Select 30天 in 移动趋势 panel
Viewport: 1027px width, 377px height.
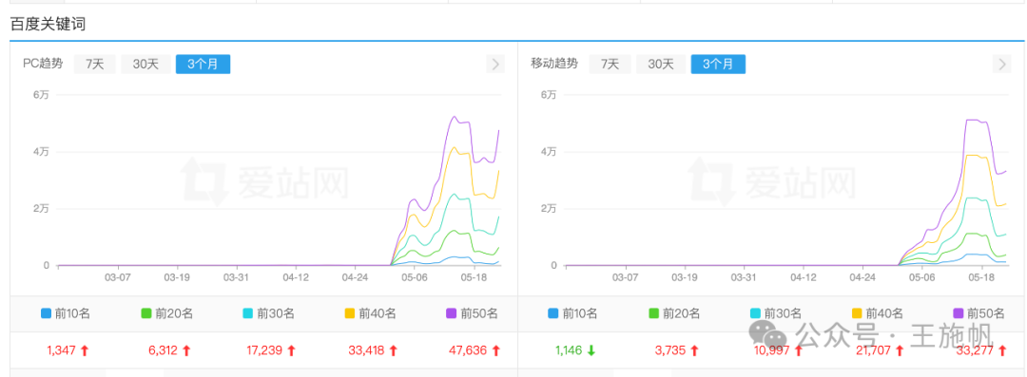661,65
